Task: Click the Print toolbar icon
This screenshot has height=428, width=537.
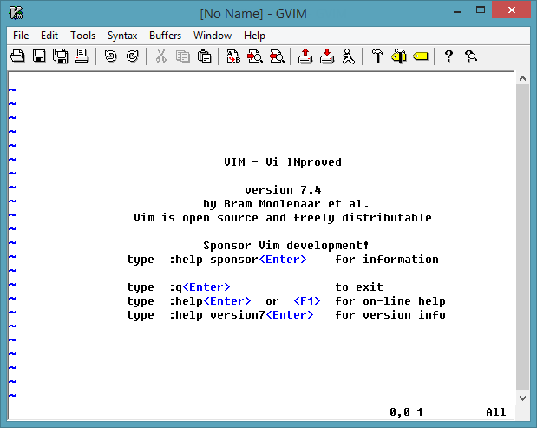Action: (x=82, y=56)
